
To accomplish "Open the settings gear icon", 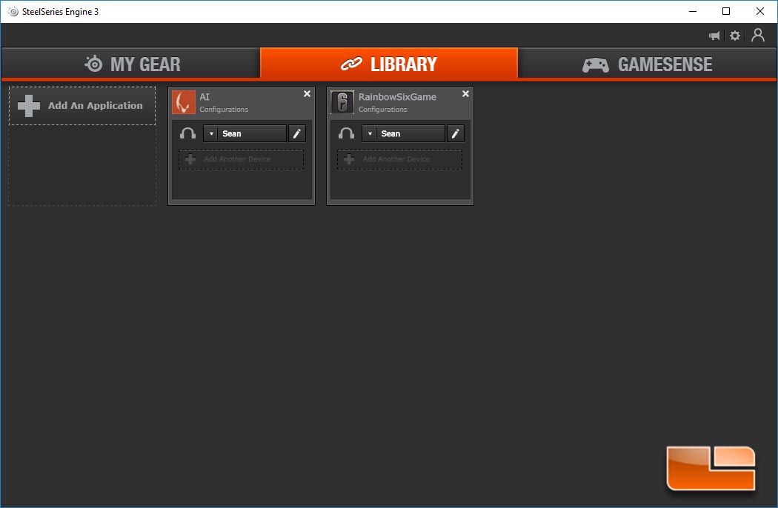I will point(735,36).
